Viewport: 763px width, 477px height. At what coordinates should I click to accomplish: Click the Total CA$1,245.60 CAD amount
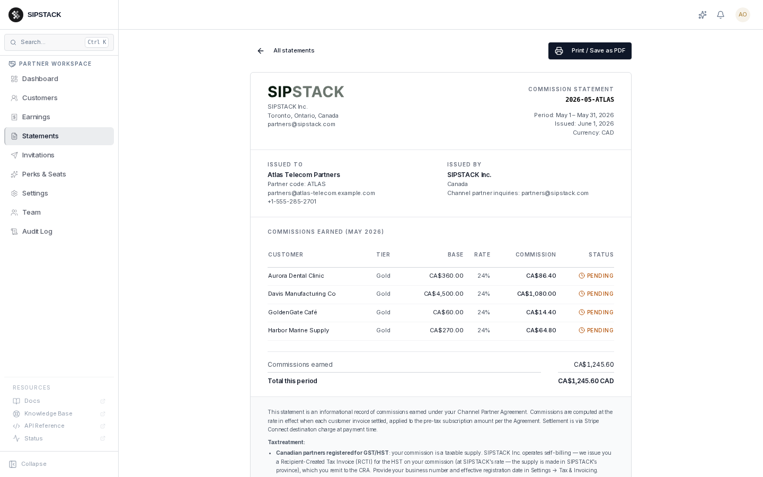[586, 381]
